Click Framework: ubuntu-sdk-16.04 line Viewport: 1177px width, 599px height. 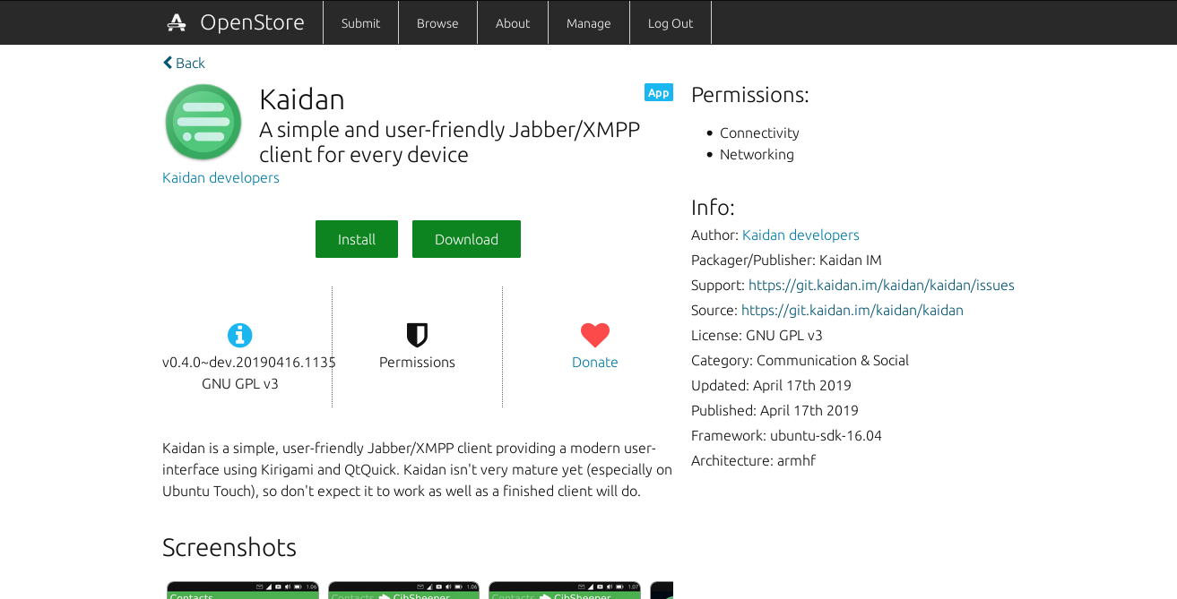point(786,435)
